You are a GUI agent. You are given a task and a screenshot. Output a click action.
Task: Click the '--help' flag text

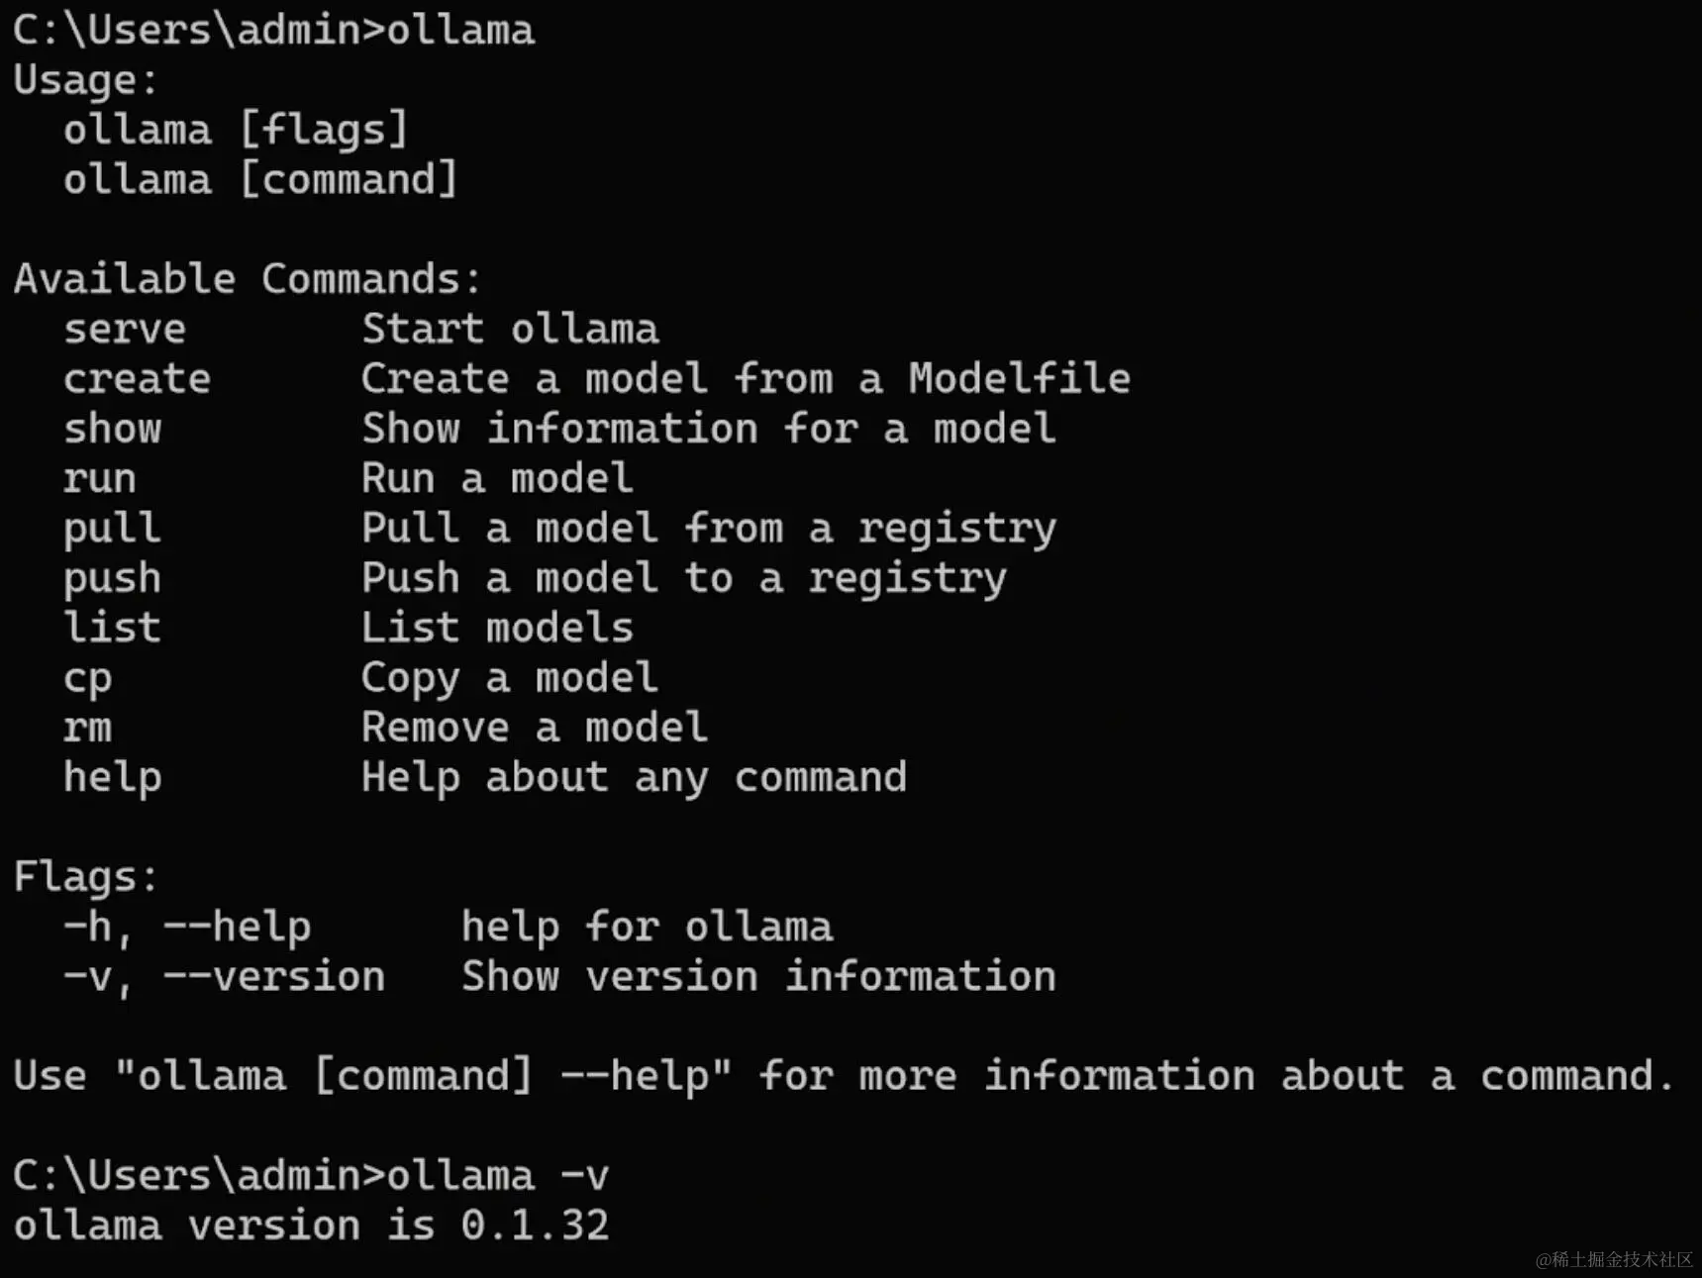tap(237, 928)
